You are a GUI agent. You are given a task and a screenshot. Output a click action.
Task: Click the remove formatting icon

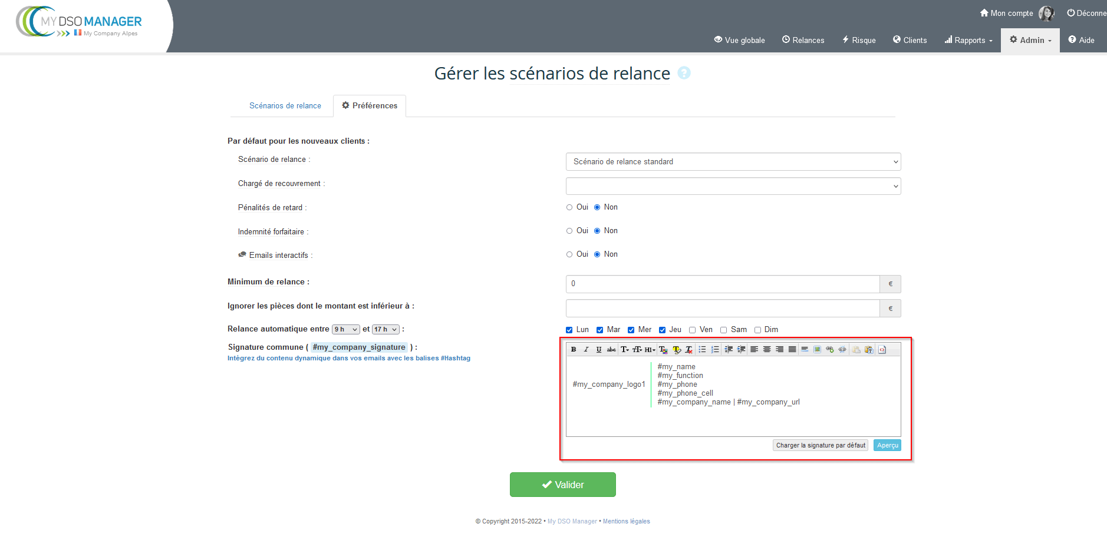[688, 350]
